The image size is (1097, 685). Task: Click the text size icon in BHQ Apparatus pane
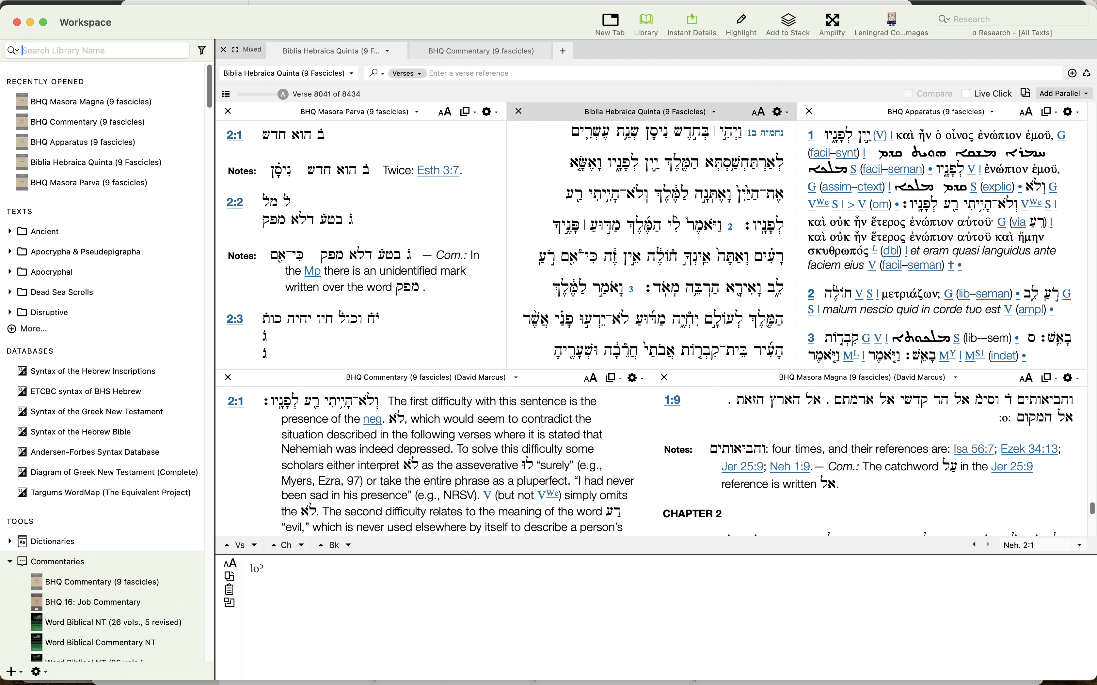pyautogui.click(x=1025, y=112)
